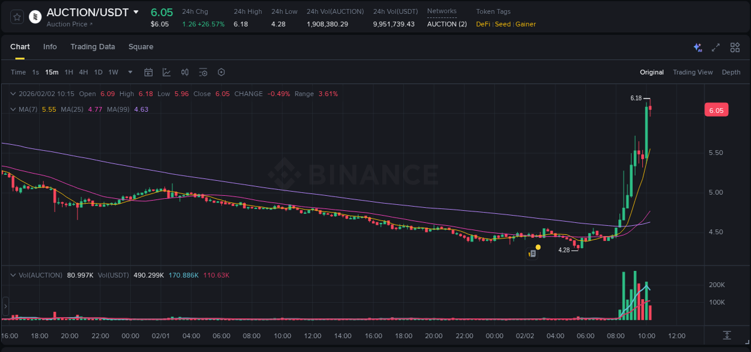Favorite AUCTION/USDT with the star icon
The height and width of the screenshot is (352, 751).
[17, 17]
